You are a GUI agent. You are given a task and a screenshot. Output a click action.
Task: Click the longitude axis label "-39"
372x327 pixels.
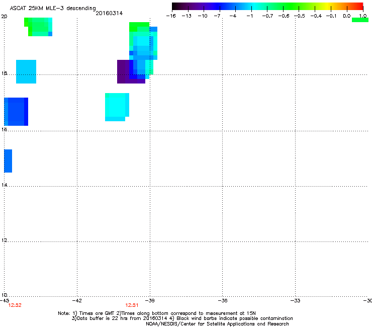[x=150, y=301]
